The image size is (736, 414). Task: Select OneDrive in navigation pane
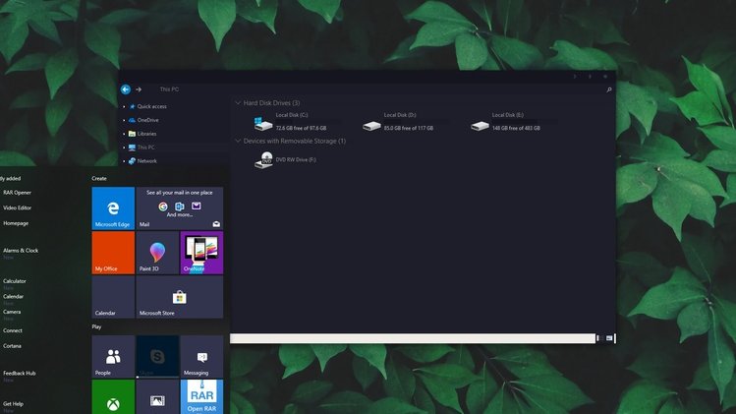pyautogui.click(x=143, y=120)
